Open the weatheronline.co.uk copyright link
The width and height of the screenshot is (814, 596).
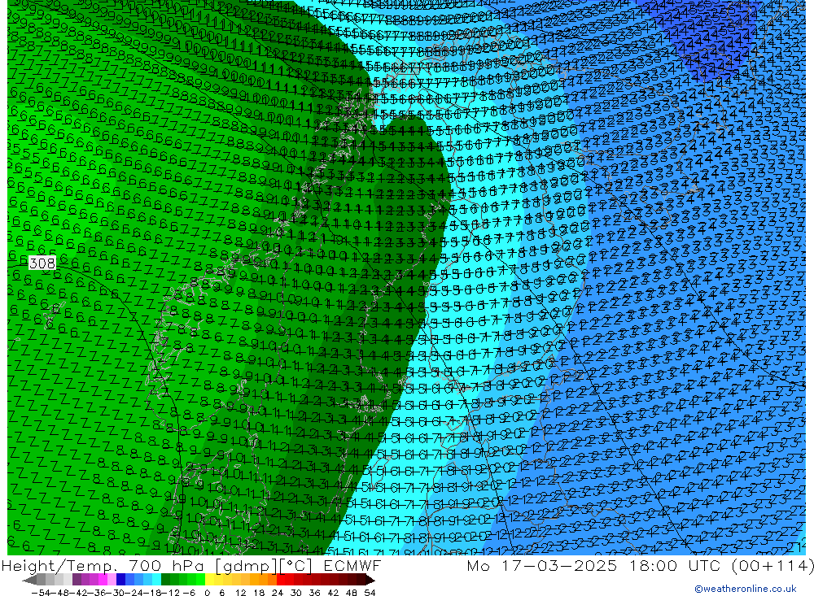(745, 589)
